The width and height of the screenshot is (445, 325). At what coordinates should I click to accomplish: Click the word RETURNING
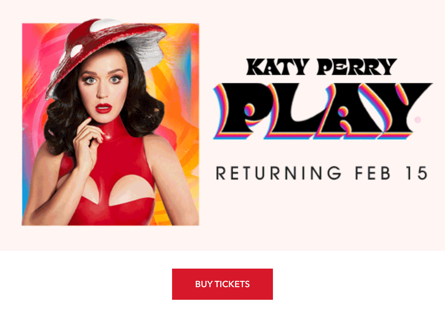[x=278, y=173]
